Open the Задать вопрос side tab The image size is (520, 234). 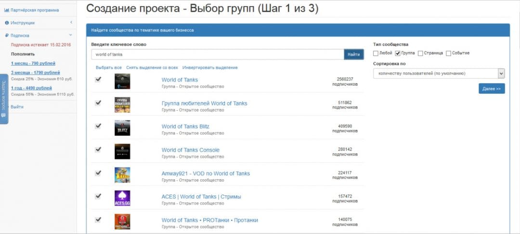coord(4,99)
